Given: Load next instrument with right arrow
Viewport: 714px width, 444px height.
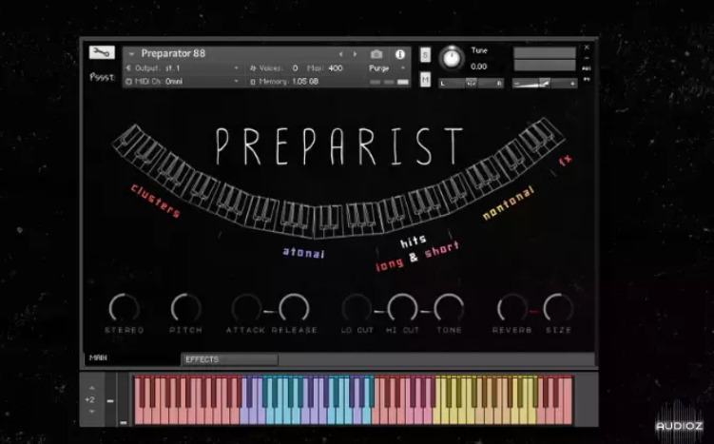Looking at the screenshot, I should coord(355,54).
